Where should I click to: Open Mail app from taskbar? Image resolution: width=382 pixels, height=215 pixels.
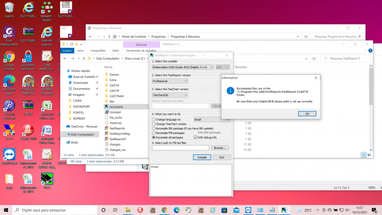tap(236, 210)
